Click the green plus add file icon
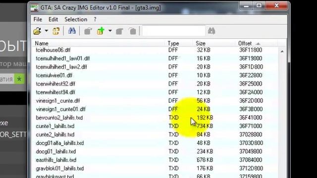The image size is (317, 178). [x=101, y=31]
